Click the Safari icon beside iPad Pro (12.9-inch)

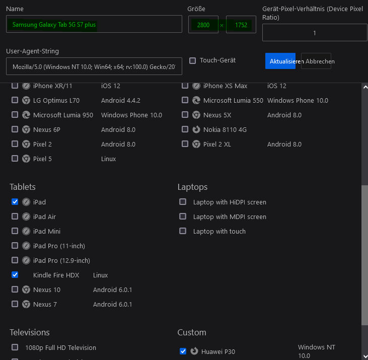pos(26,260)
